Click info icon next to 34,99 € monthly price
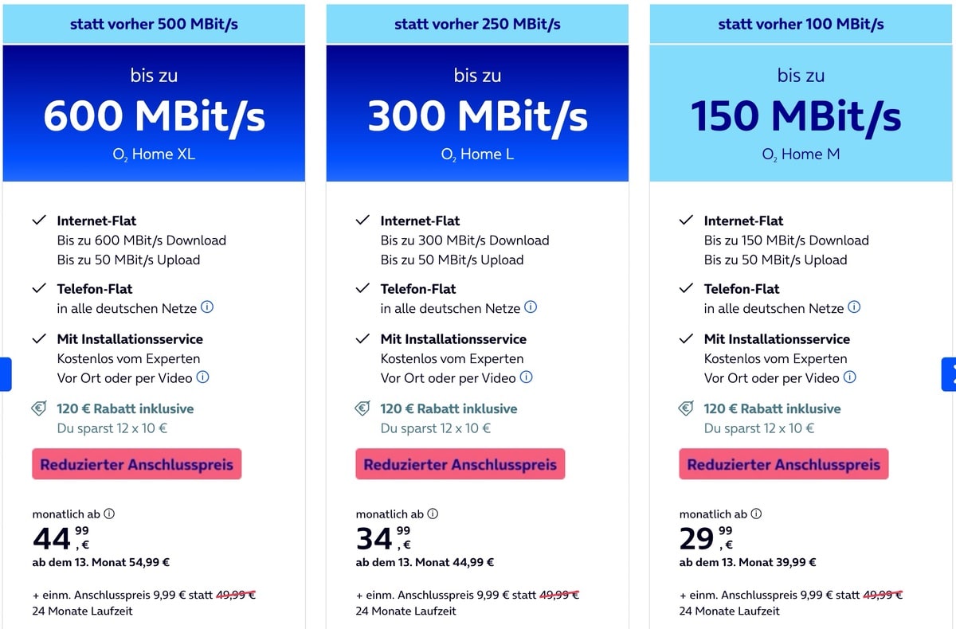This screenshot has height=629, width=956. [433, 514]
